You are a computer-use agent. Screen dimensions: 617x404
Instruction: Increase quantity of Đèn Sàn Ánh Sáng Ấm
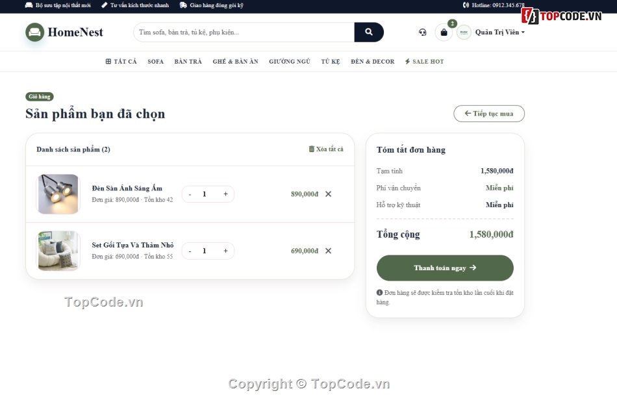click(x=225, y=194)
